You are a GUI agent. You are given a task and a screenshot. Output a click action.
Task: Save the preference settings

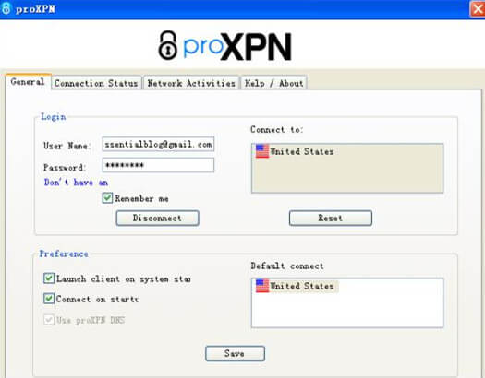pos(235,353)
